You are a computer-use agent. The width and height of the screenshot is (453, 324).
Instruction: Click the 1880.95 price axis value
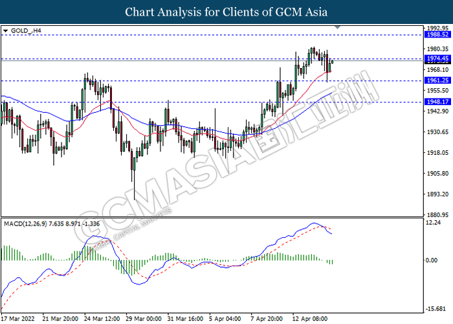point(437,215)
